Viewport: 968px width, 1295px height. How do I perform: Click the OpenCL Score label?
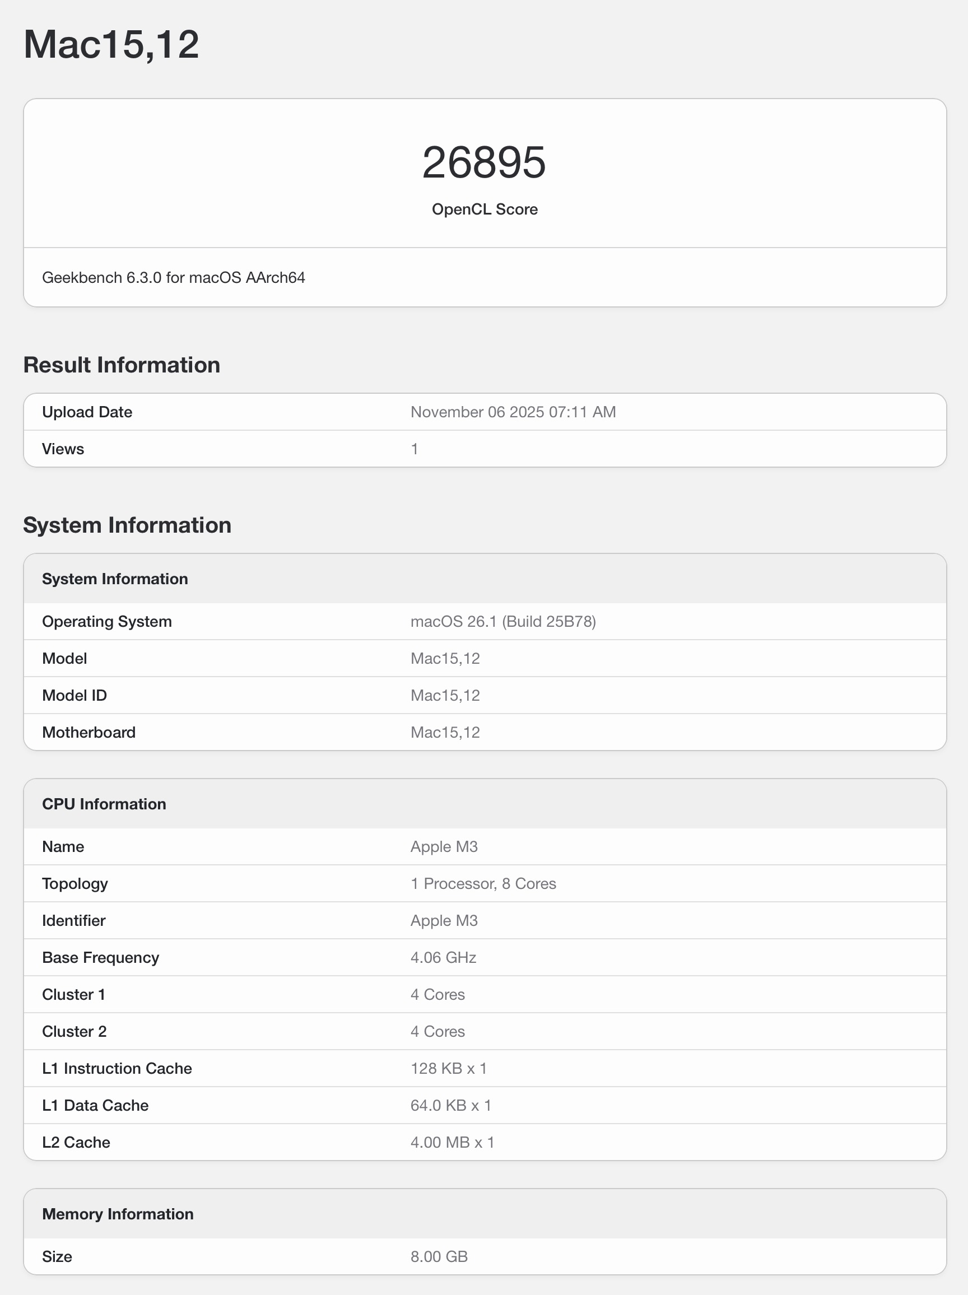click(x=485, y=209)
